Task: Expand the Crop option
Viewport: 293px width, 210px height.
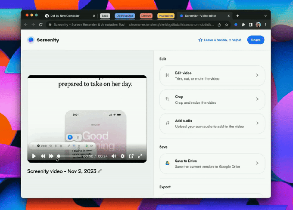Action: pyautogui.click(x=212, y=100)
